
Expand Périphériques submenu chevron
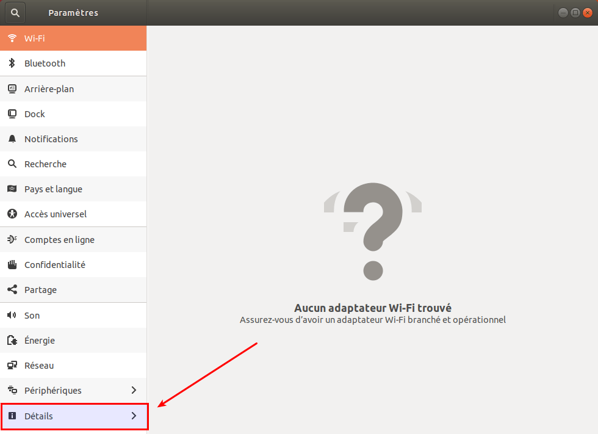click(134, 390)
